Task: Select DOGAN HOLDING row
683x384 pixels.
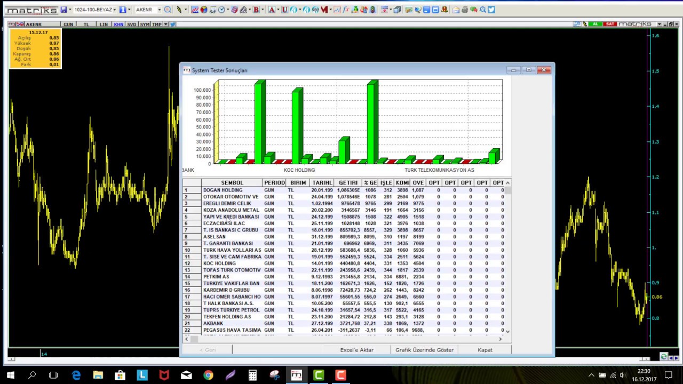Action: pyautogui.click(x=343, y=190)
